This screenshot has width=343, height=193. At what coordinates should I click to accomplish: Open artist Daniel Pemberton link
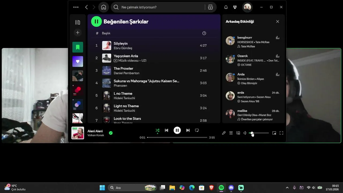click(x=126, y=73)
